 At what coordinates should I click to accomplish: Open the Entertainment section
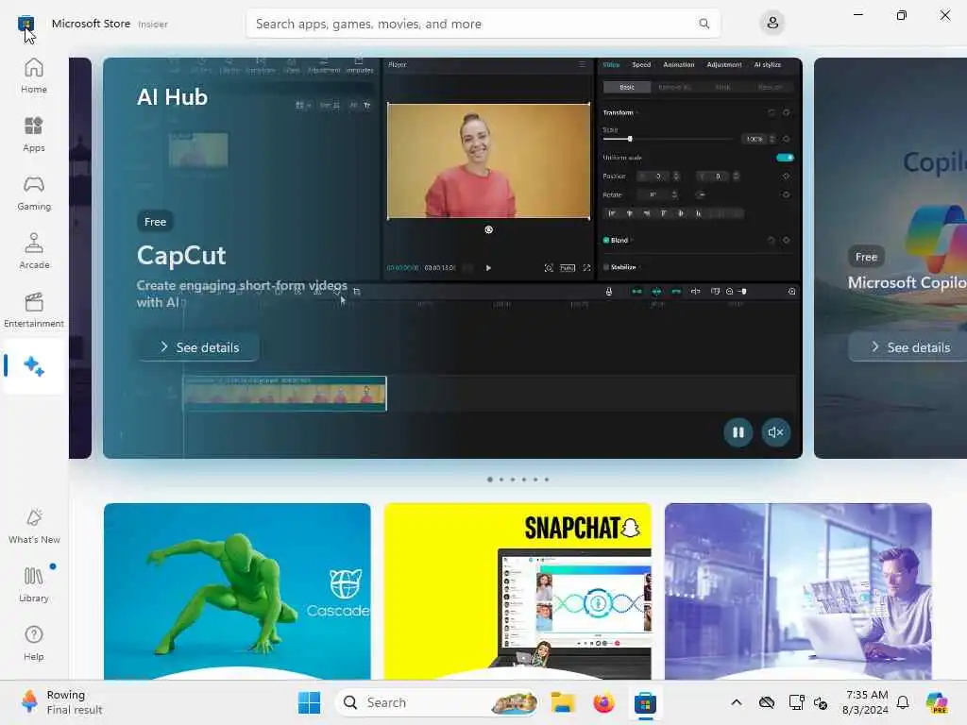[34, 310]
